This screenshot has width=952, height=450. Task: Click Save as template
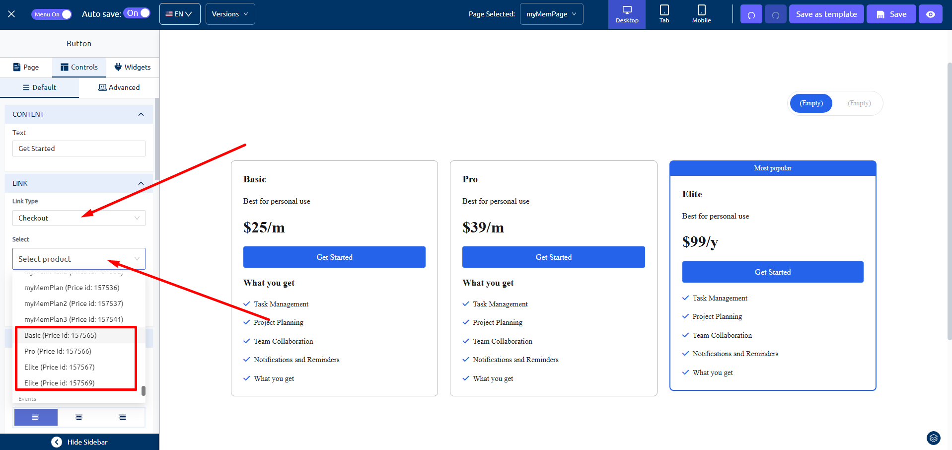(826, 14)
